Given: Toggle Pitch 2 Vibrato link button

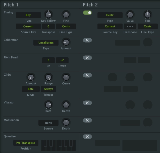Looking at the screenshot, I should (87, 103).
